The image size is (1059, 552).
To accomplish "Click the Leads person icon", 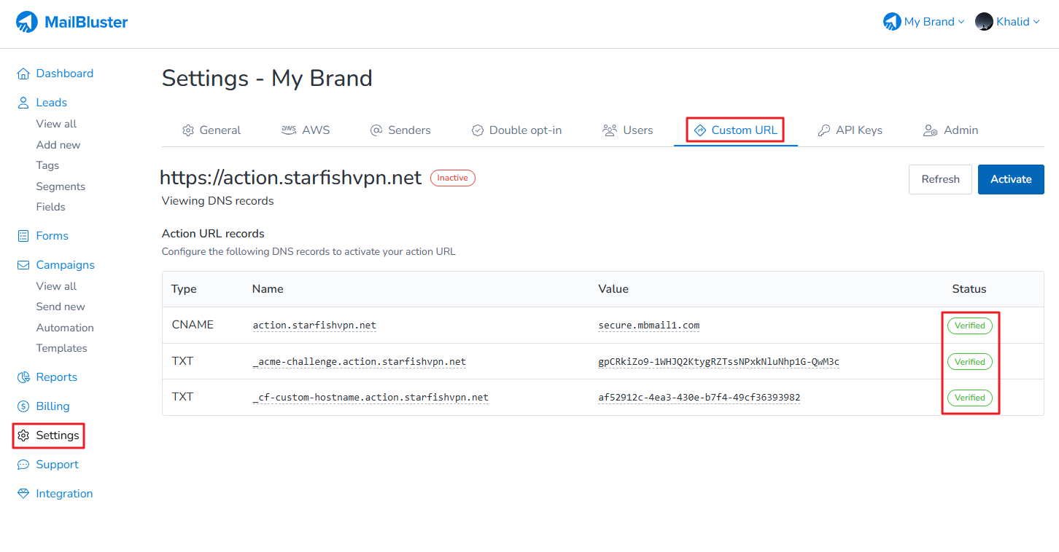I will tap(23, 103).
